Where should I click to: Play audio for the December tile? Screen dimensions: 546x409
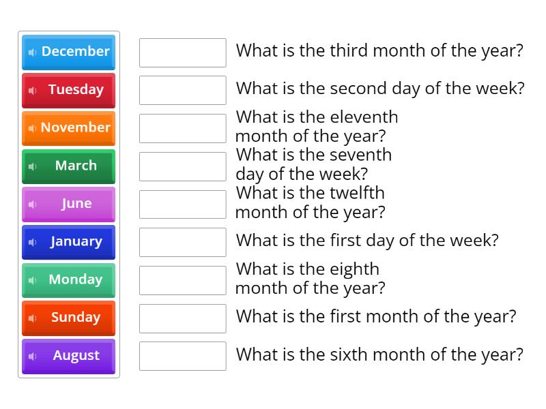[33, 52]
